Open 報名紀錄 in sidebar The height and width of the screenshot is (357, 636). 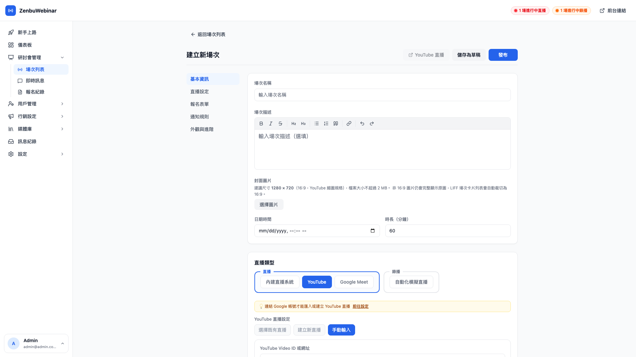[41, 92]
